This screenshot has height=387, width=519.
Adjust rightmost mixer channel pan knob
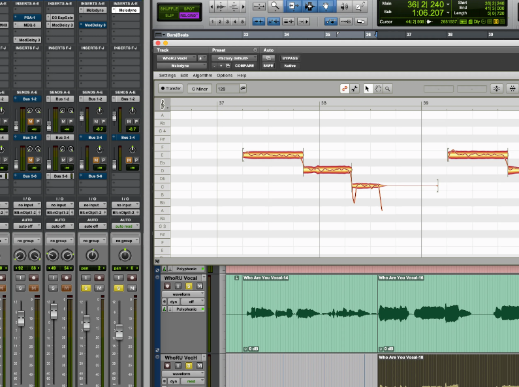[125, 255]
